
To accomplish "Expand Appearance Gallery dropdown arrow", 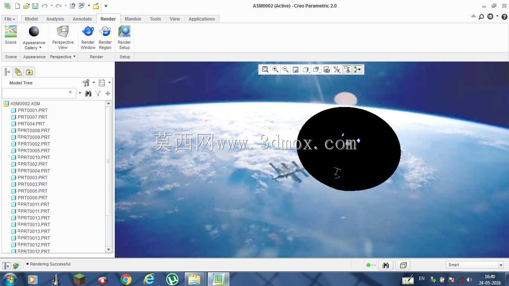I will coord(40,48).
